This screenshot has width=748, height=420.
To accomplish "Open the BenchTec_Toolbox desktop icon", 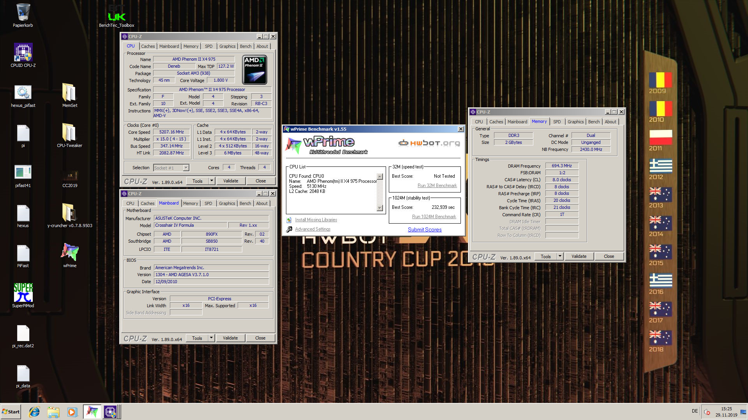I will (116, 17).
